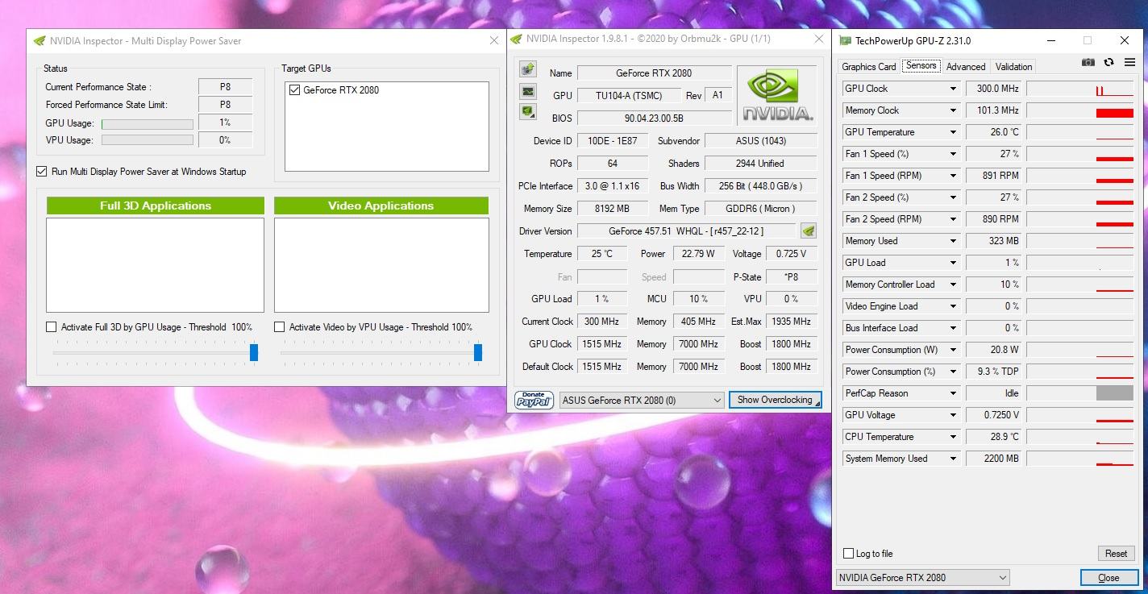Click Subvendor field ASUS (1043)
The height and width of the screenshot is (594, 1148).
760,141
